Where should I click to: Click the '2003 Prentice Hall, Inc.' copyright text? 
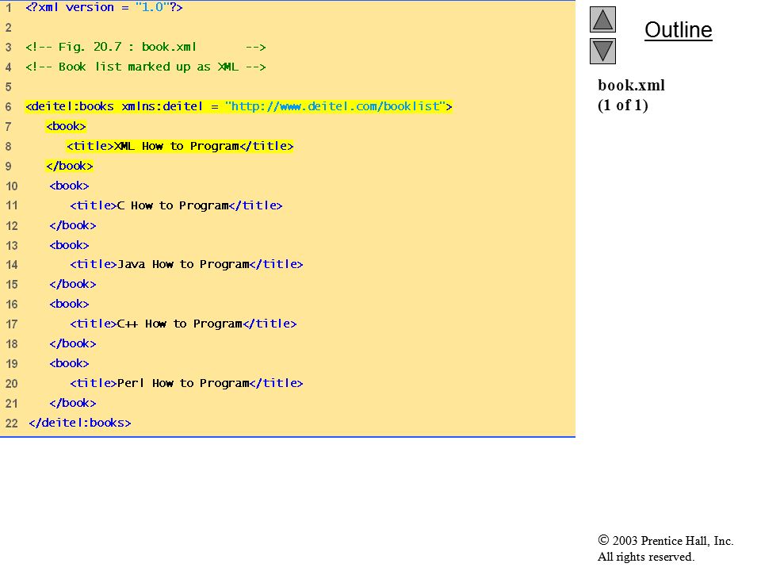click(665, 541)
